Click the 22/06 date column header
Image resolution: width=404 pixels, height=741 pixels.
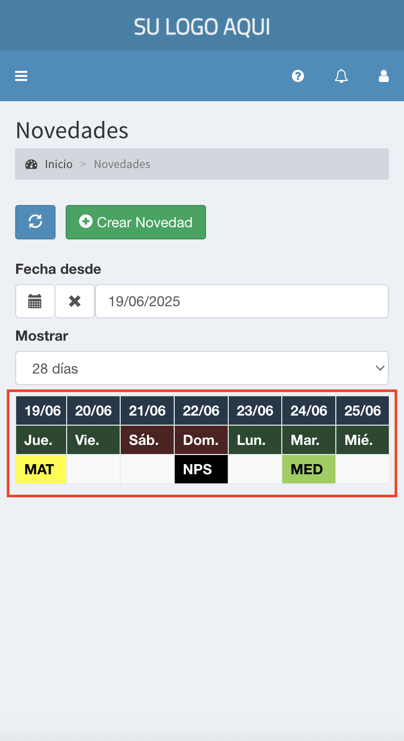coord(201,410)
